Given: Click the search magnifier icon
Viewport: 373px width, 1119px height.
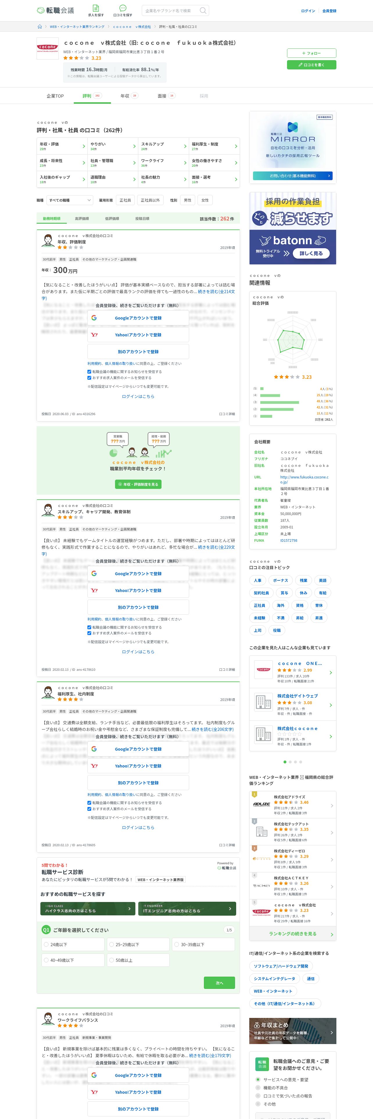Looking at the screenshot, I should (x=203, y=10).
